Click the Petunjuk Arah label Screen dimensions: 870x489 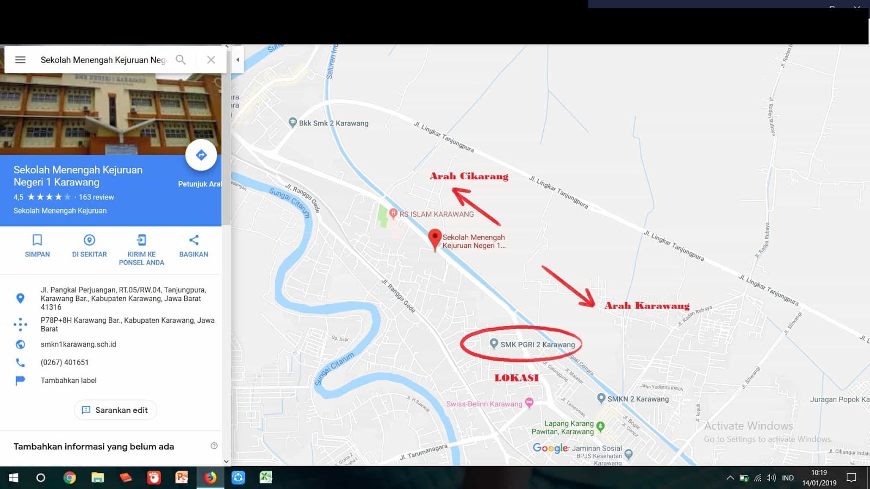200,184
